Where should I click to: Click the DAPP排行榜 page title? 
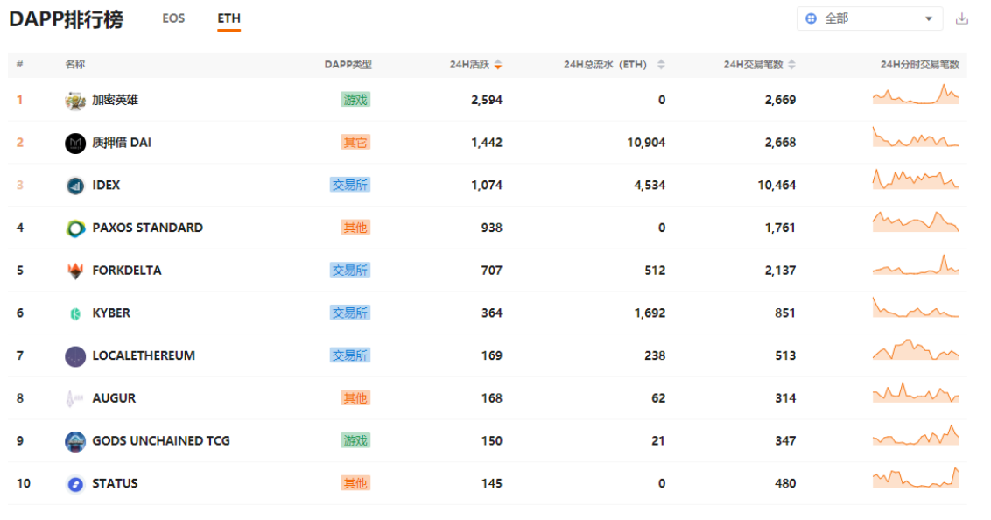(x=67, y=19)
